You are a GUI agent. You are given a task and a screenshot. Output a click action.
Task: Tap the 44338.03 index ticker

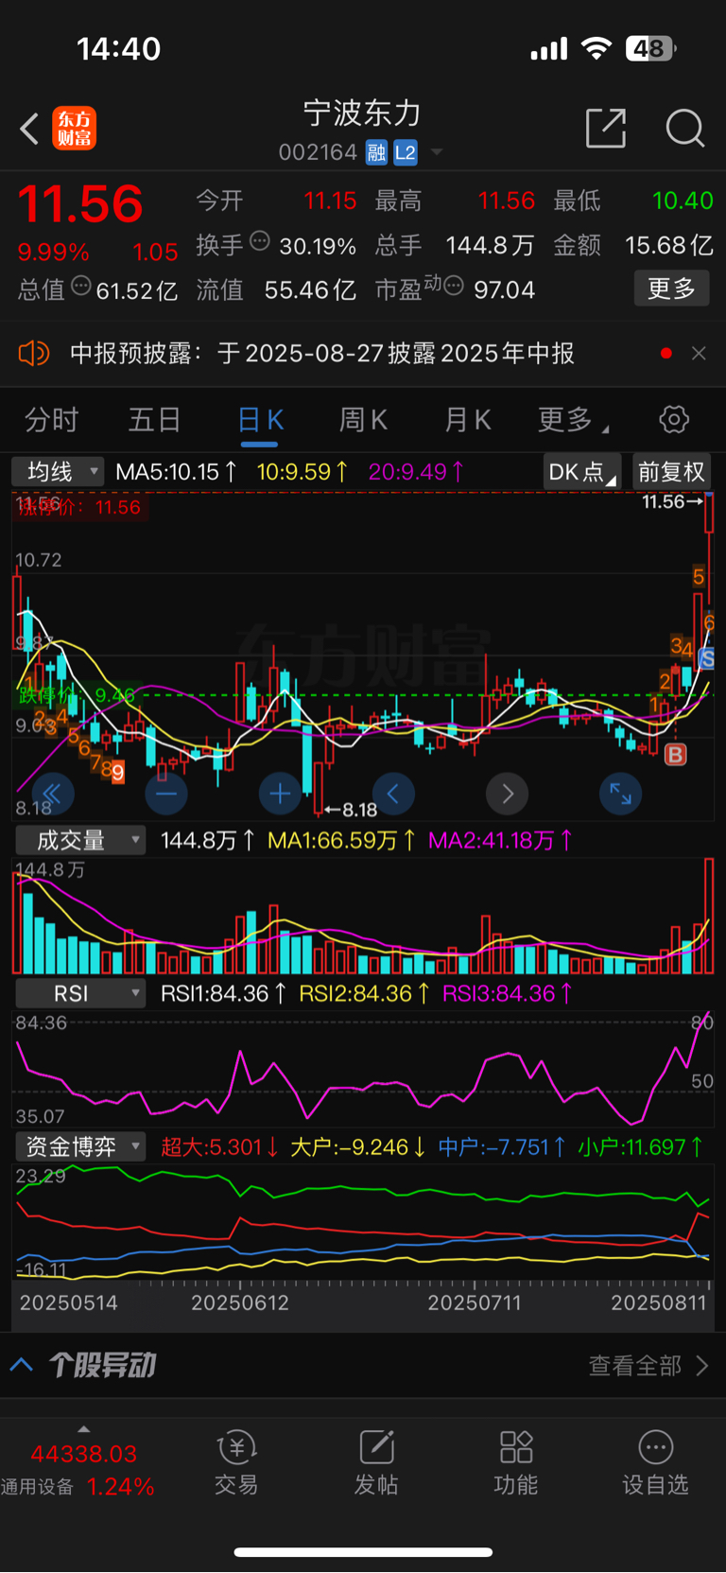tap(83, 1454)
